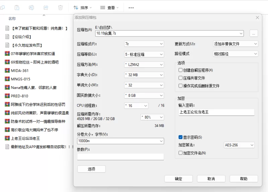The width and height of the screenshot is (268, 192).
Task: Enable the 创建自解压程序 checkbox
Action: [181, 70]
